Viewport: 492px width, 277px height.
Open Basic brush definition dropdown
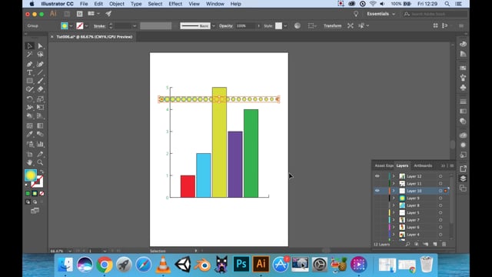214,25
